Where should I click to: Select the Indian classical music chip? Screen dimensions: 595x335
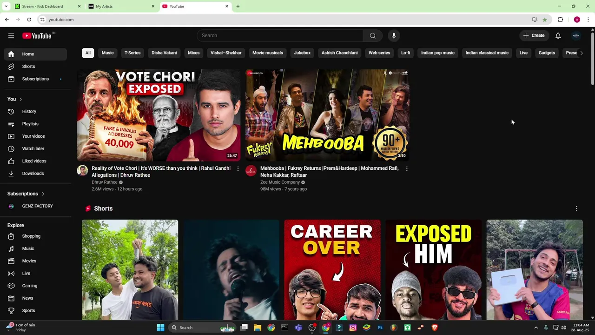pyautogui.click(x=487, y=53)
